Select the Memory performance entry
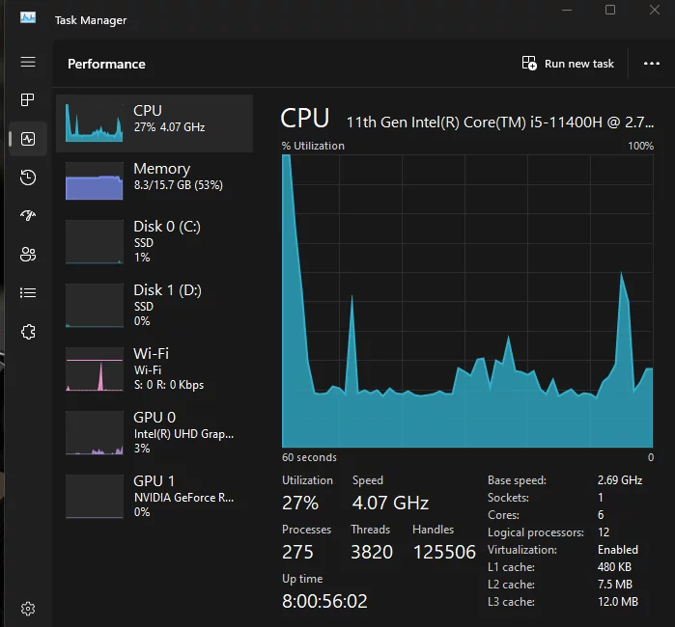 point(155,180)
